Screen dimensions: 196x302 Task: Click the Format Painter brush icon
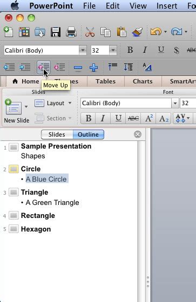click(137, 32)
